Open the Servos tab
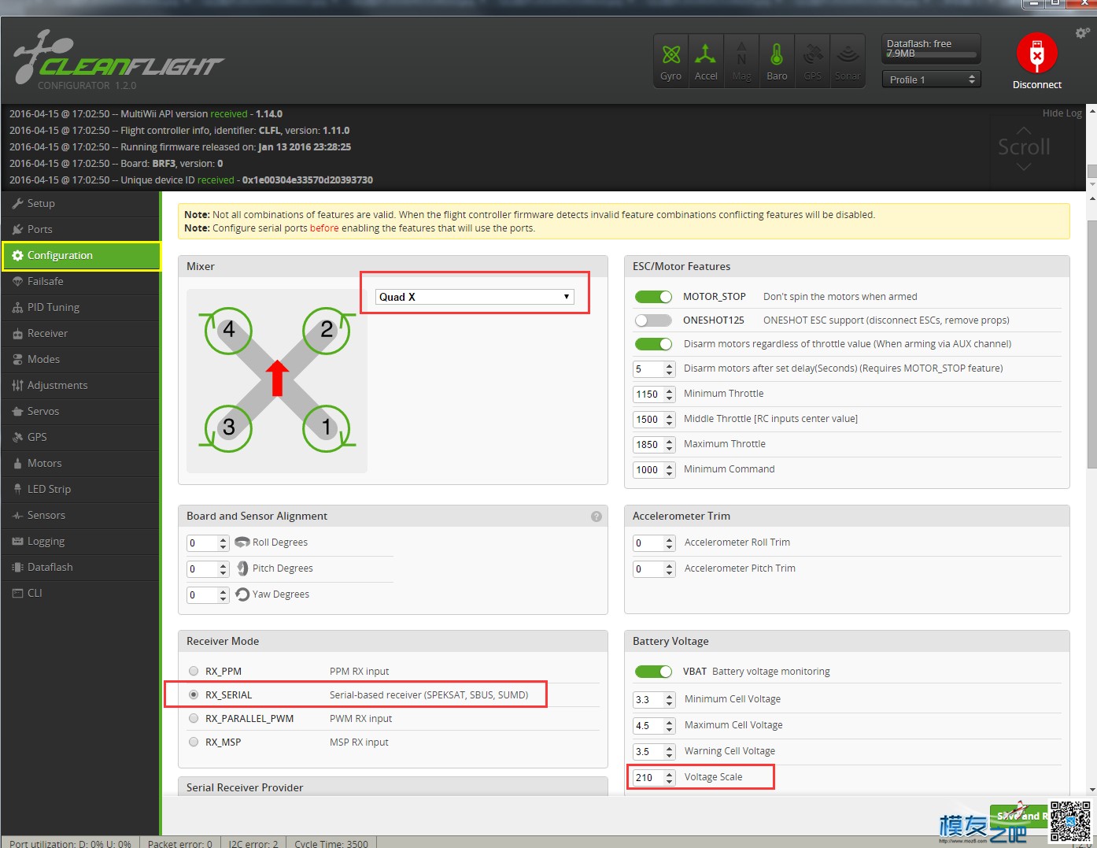The width and height of the screenshot is (1097, 848). coord(80,411)
